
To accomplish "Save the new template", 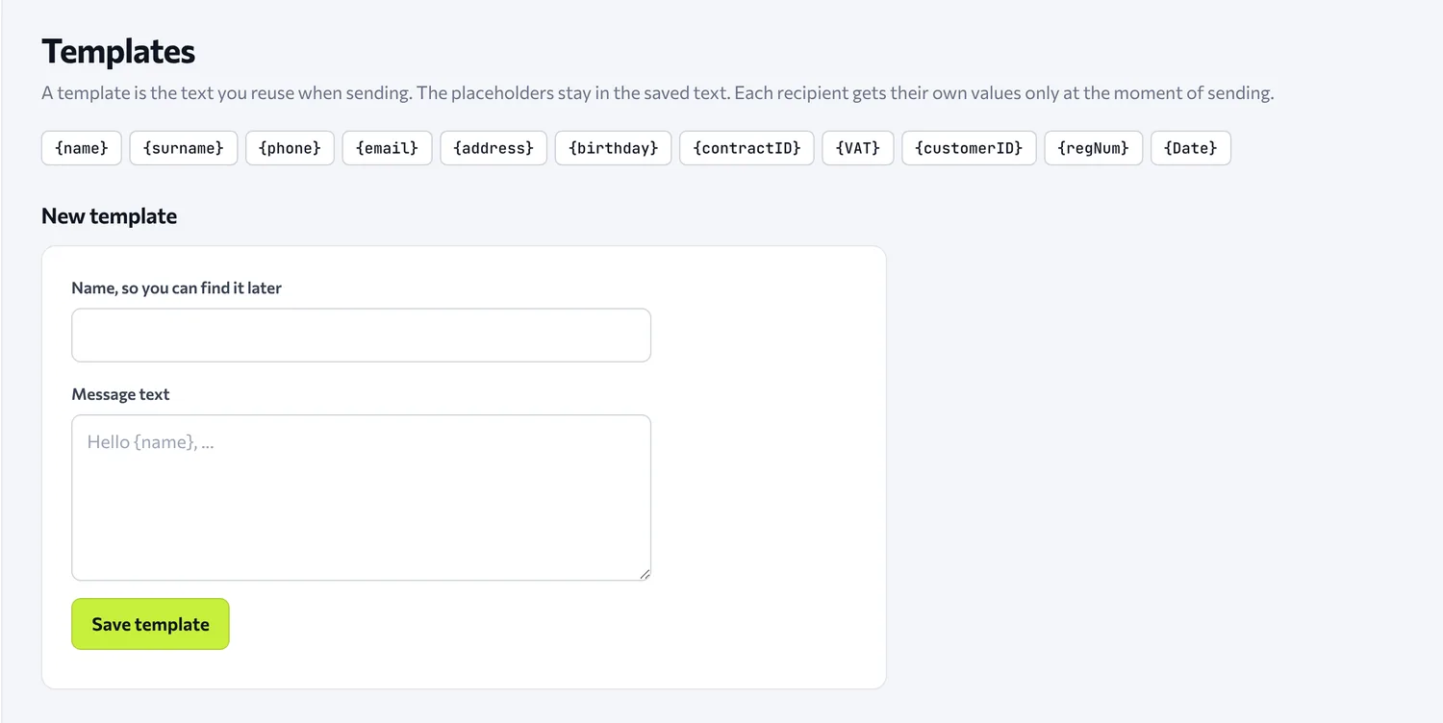I will pyautogui.click(x=150, y=624).
